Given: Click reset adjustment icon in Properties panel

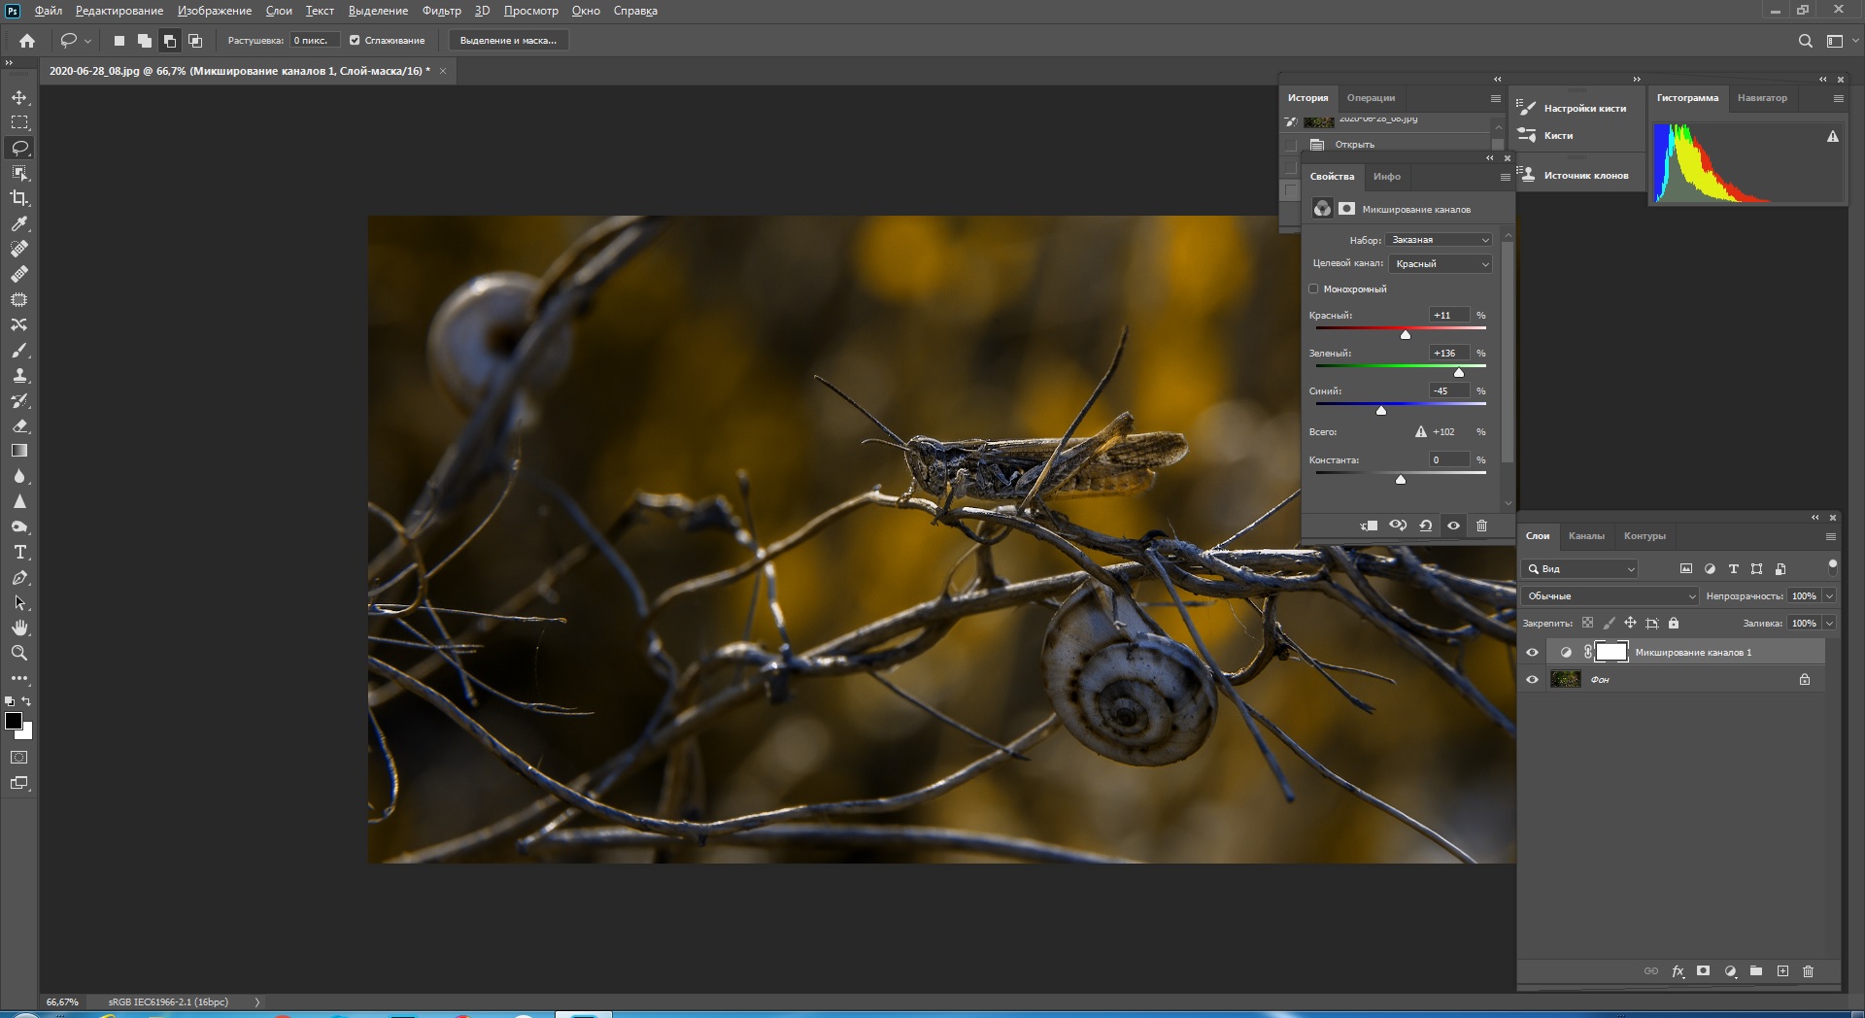Looking at the screenshot, I should [1426, 526].
